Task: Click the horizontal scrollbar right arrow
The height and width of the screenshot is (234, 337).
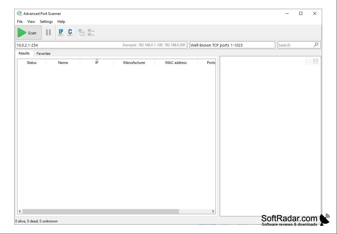Action: [213, 211]
